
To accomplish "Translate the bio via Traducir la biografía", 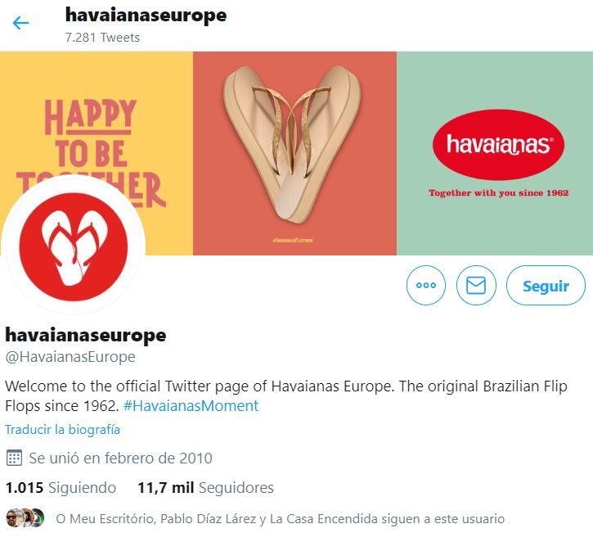I will (62, 430).
